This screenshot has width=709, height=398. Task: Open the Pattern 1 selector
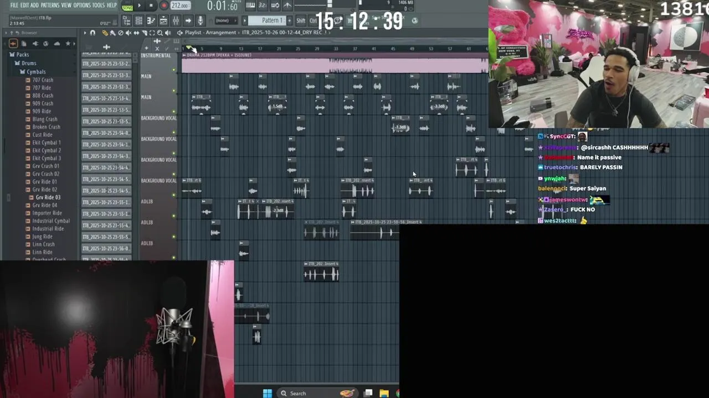(x=268, y=20)
